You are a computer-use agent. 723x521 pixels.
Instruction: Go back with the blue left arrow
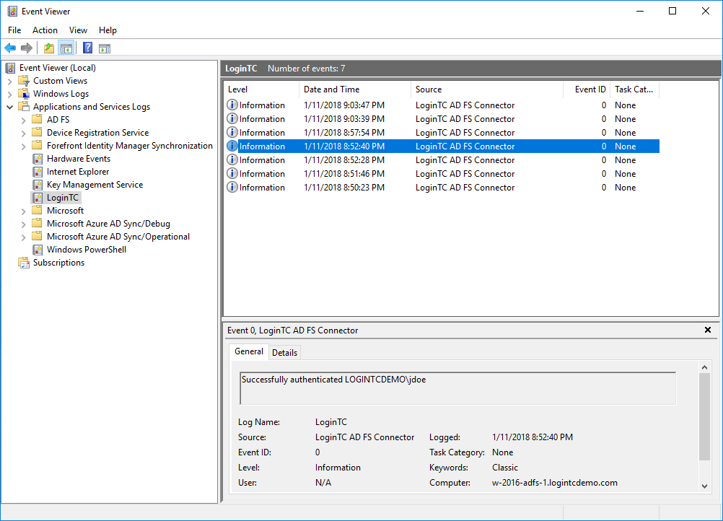click(x=10, y=48)
